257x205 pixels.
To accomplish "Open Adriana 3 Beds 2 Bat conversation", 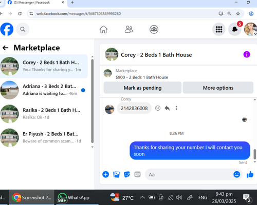I will click(44, 90).
